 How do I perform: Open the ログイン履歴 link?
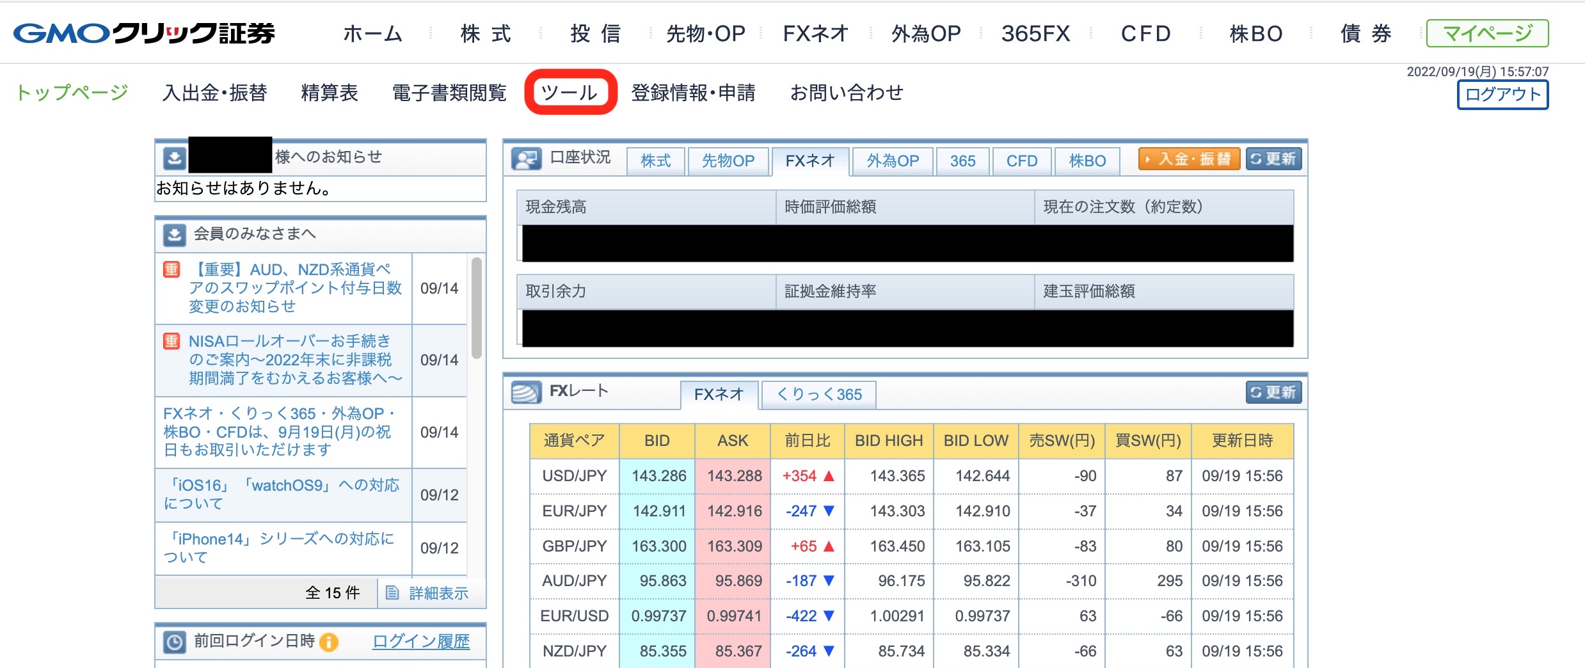420,641
